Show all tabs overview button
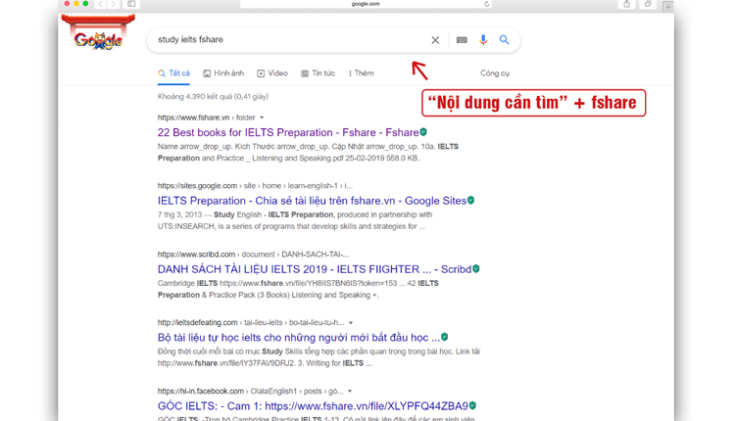The image size is (735, 421). coord(648,4)
